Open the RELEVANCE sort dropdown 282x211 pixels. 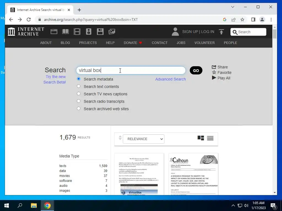143,139
